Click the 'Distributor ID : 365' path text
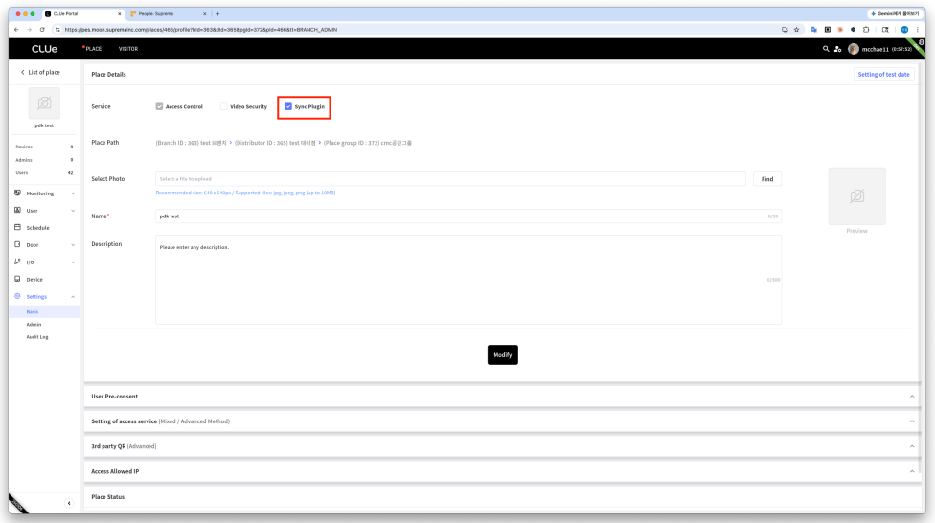Viewport: 935px width, 523px height. pyautogui.click(x=262, y=143)
